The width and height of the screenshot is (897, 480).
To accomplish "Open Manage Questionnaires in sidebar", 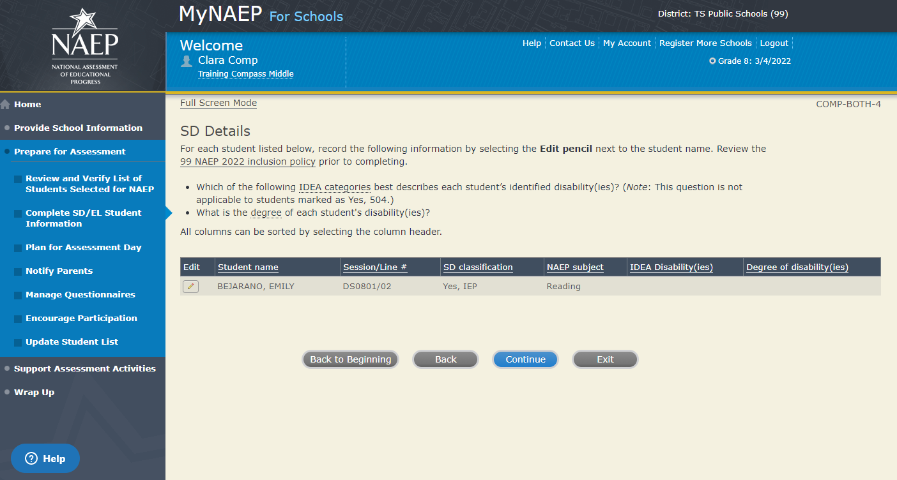I will (80, 295).
